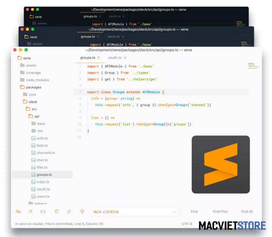
Task: Click the Find Prev button
Action: tap(220, 212)
